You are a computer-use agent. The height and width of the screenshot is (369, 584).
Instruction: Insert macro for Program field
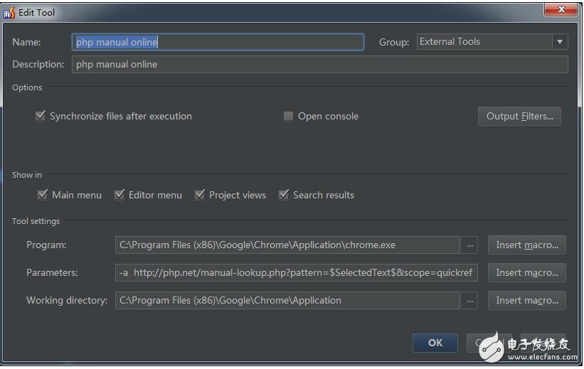(527, 245)
